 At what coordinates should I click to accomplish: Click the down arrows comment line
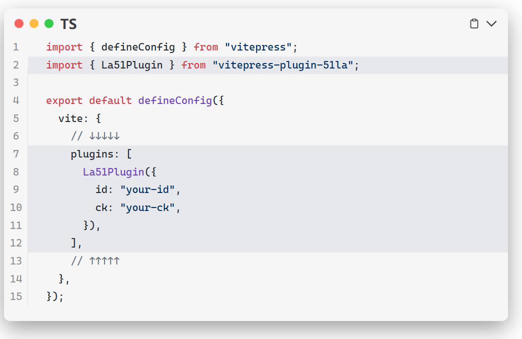95,136
